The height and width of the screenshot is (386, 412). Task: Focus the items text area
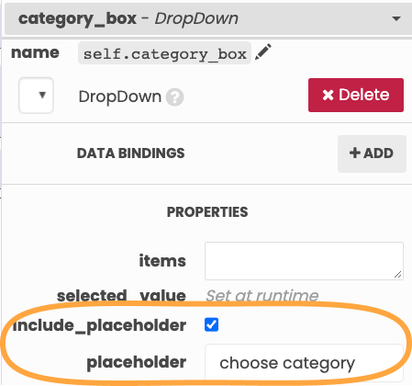click(x=304, y=261)
